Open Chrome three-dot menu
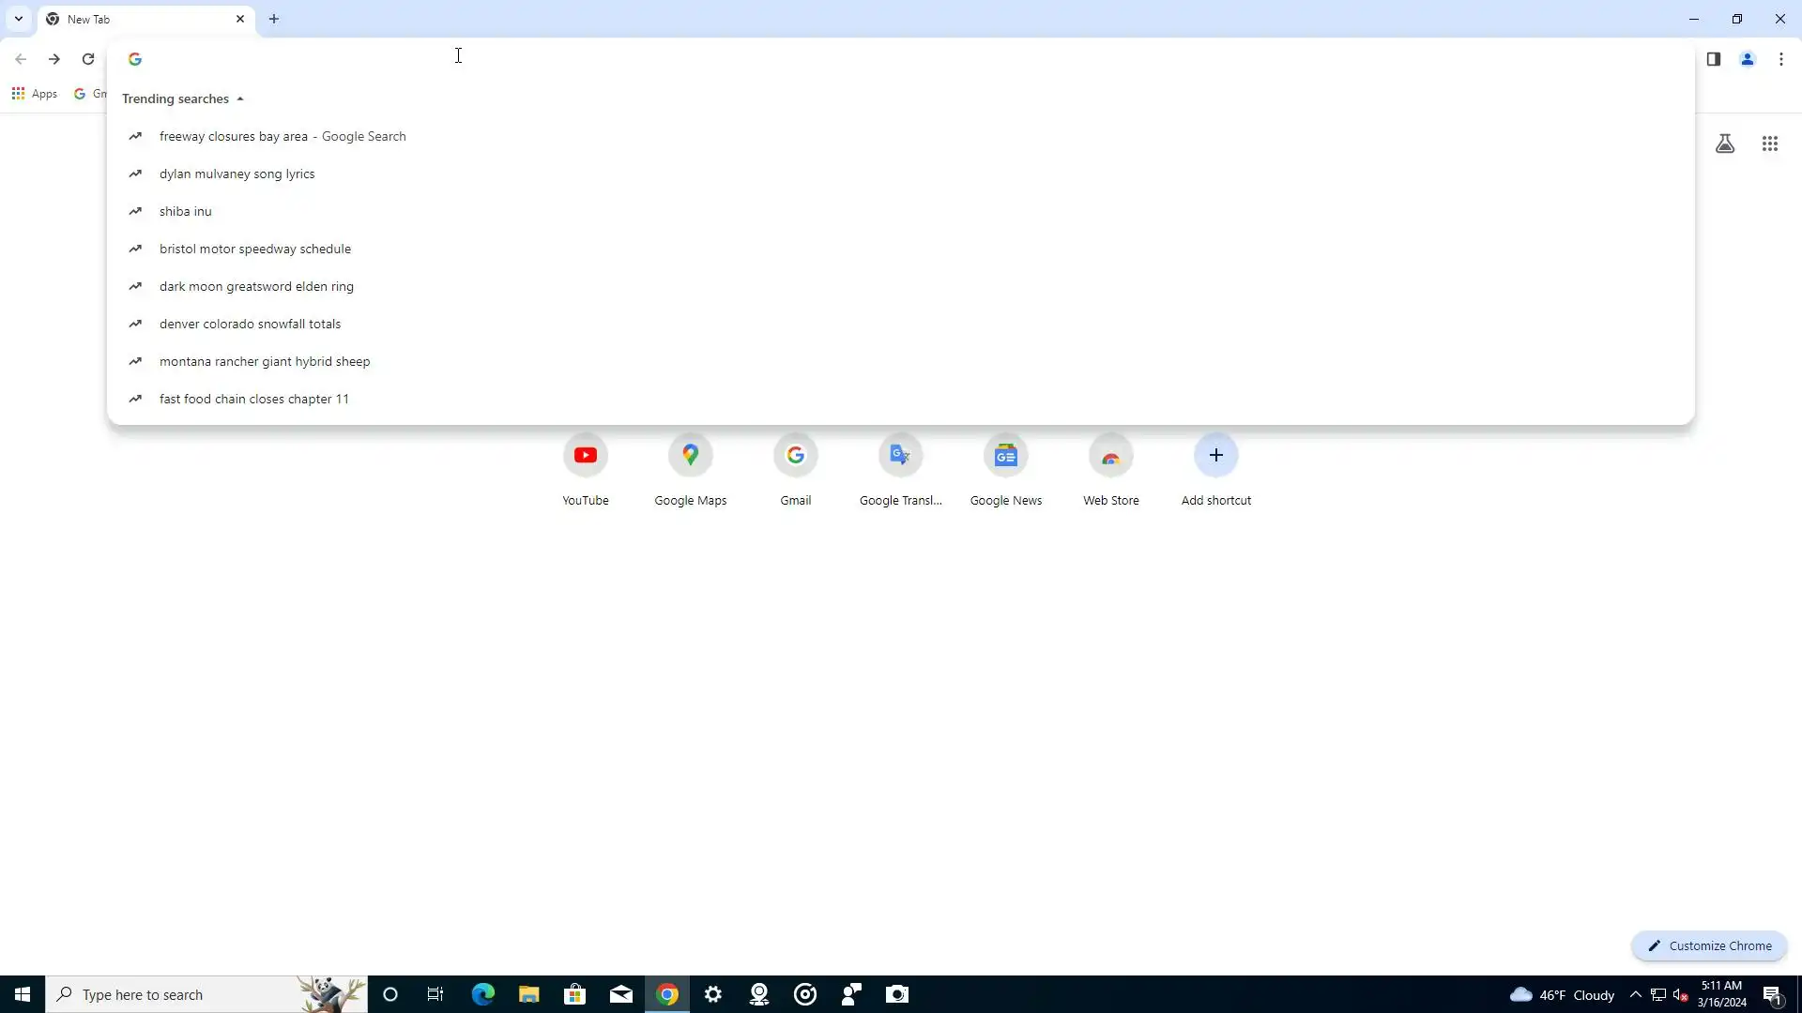Image resolution: width=1802 pixels, height=1013 pixels. (x=1781, y=59)
